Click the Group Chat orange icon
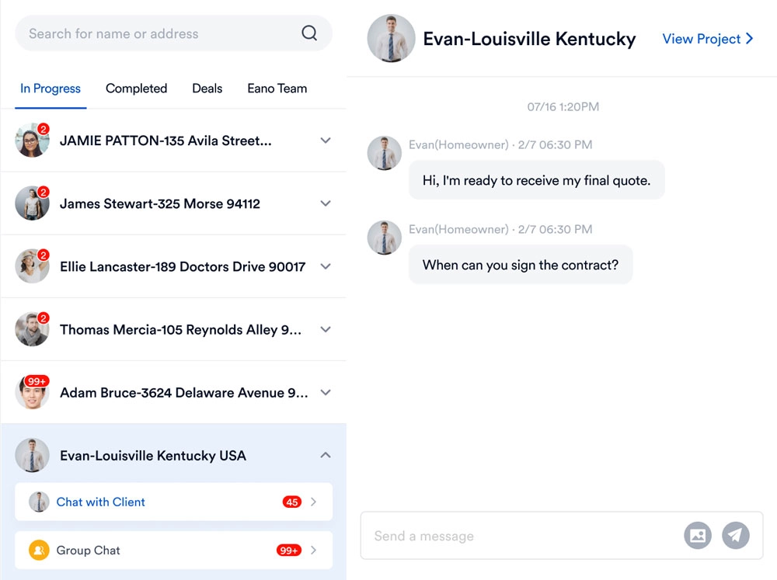 pyautogui.click(x=39, y=550)
